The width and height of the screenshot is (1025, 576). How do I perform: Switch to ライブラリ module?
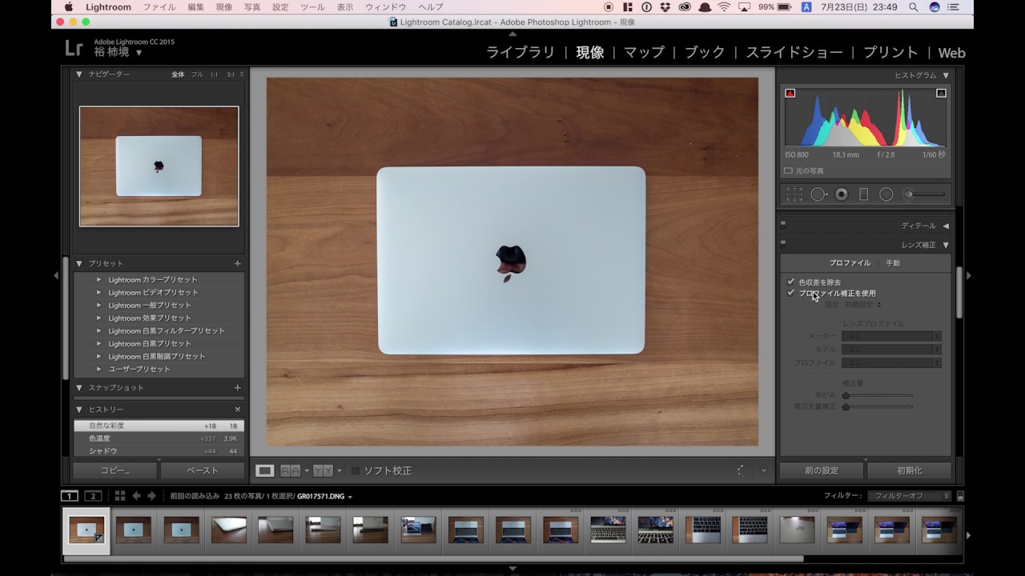[x=521, y=52]
